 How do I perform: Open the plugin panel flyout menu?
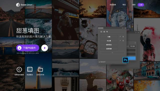[x=125, y=28]
